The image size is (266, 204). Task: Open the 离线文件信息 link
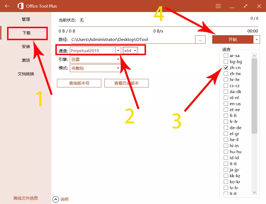(x=26, y=198)
